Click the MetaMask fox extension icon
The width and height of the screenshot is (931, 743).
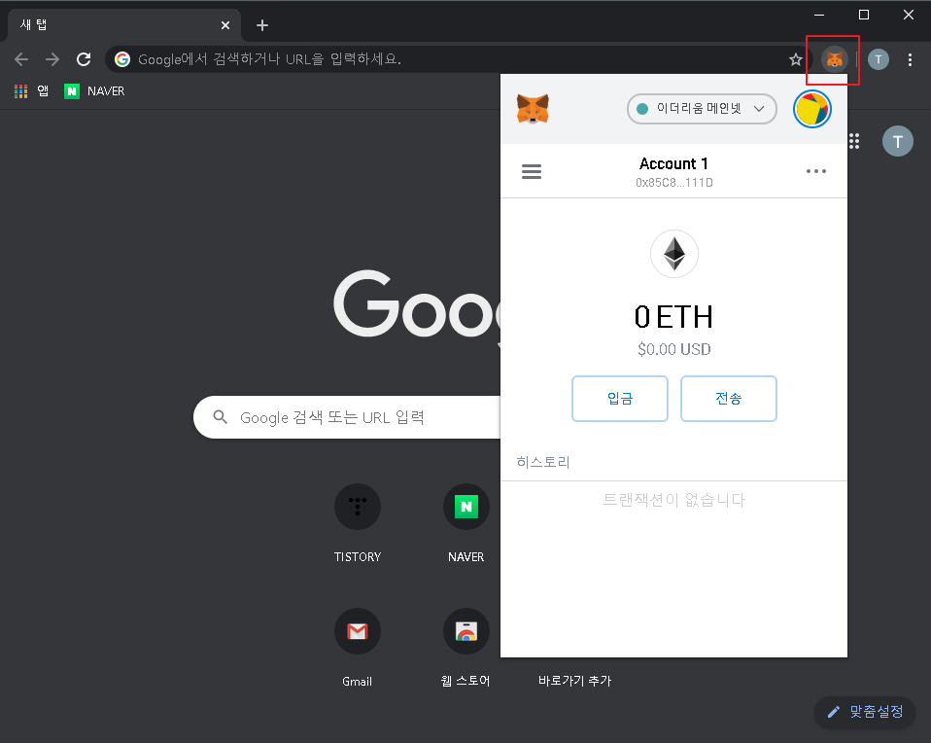834,59
